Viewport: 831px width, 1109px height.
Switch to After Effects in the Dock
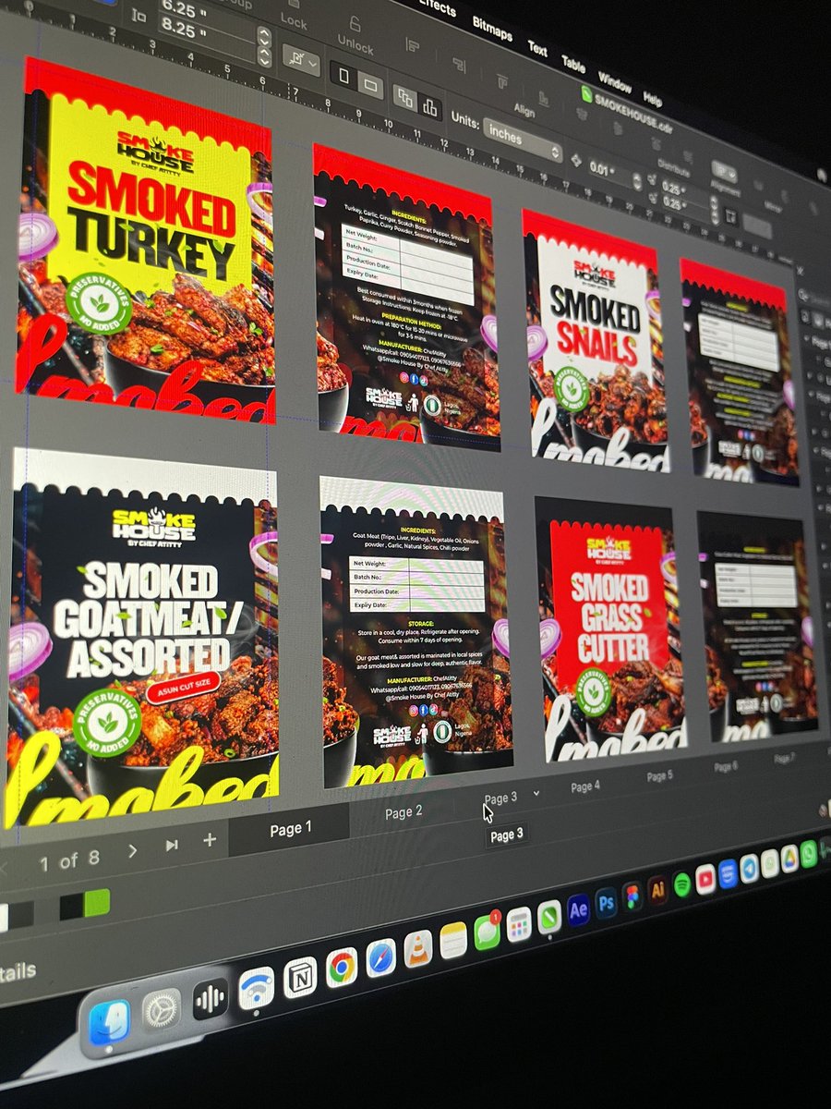point(578,909)
